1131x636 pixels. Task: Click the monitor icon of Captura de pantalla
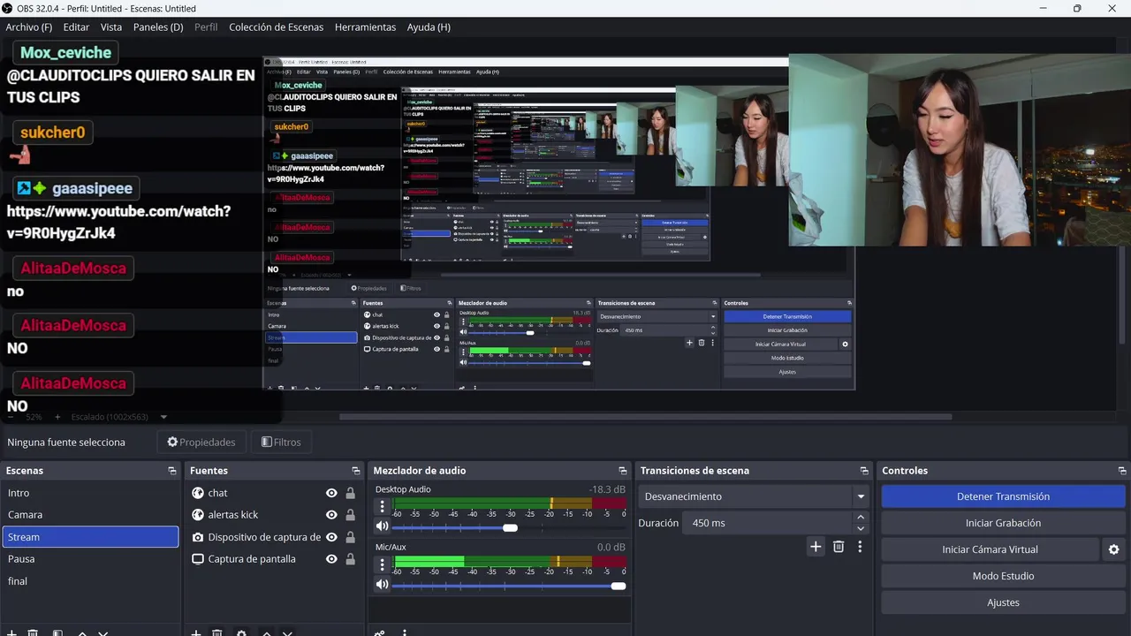point(198,559)
